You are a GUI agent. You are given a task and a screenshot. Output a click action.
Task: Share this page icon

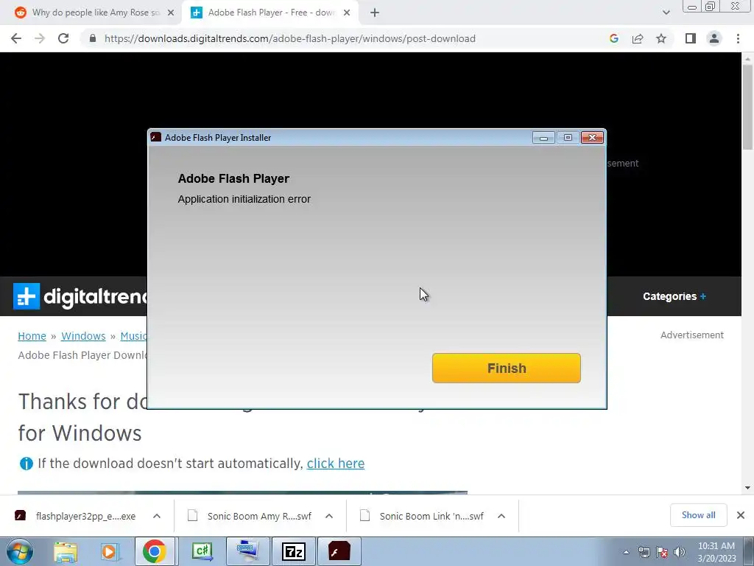tap(638, 38)
